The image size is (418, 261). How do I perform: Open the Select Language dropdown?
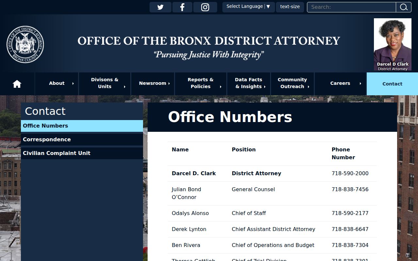coord(249,7)
